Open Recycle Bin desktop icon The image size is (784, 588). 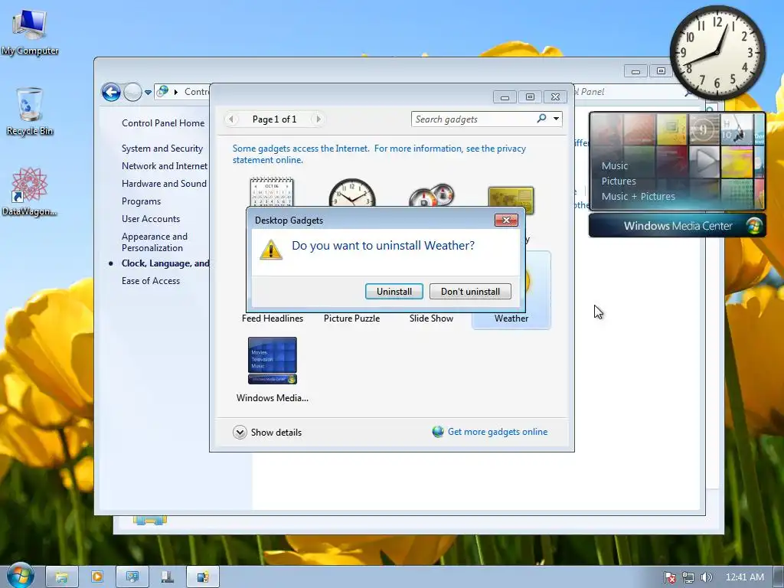(30, 112)
